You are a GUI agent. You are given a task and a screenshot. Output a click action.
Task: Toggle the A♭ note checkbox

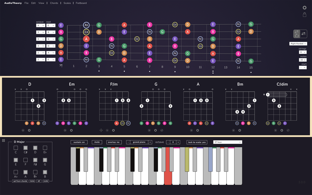click(x=16, y=172)
